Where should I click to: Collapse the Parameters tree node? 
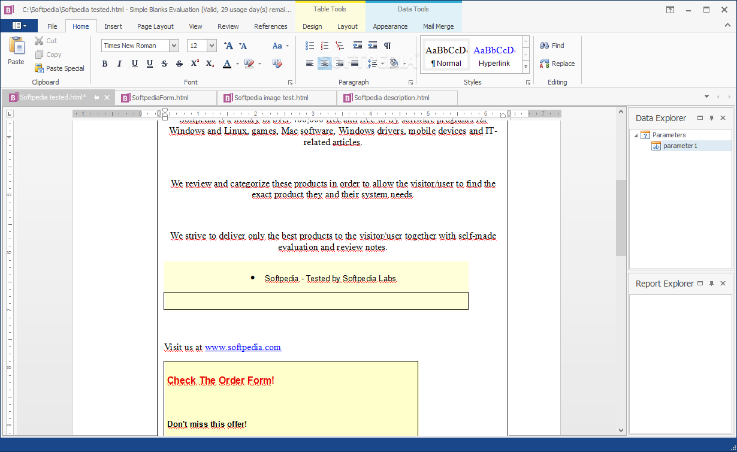pos(636,135)
